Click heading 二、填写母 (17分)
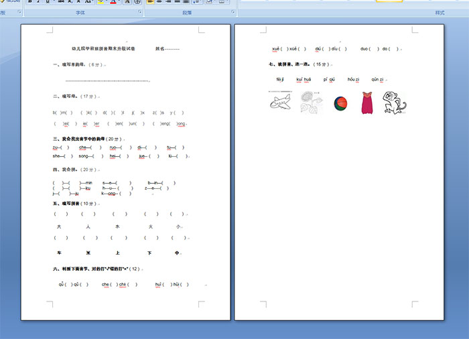This screenshot has height=339, width=469. [76, 96]
